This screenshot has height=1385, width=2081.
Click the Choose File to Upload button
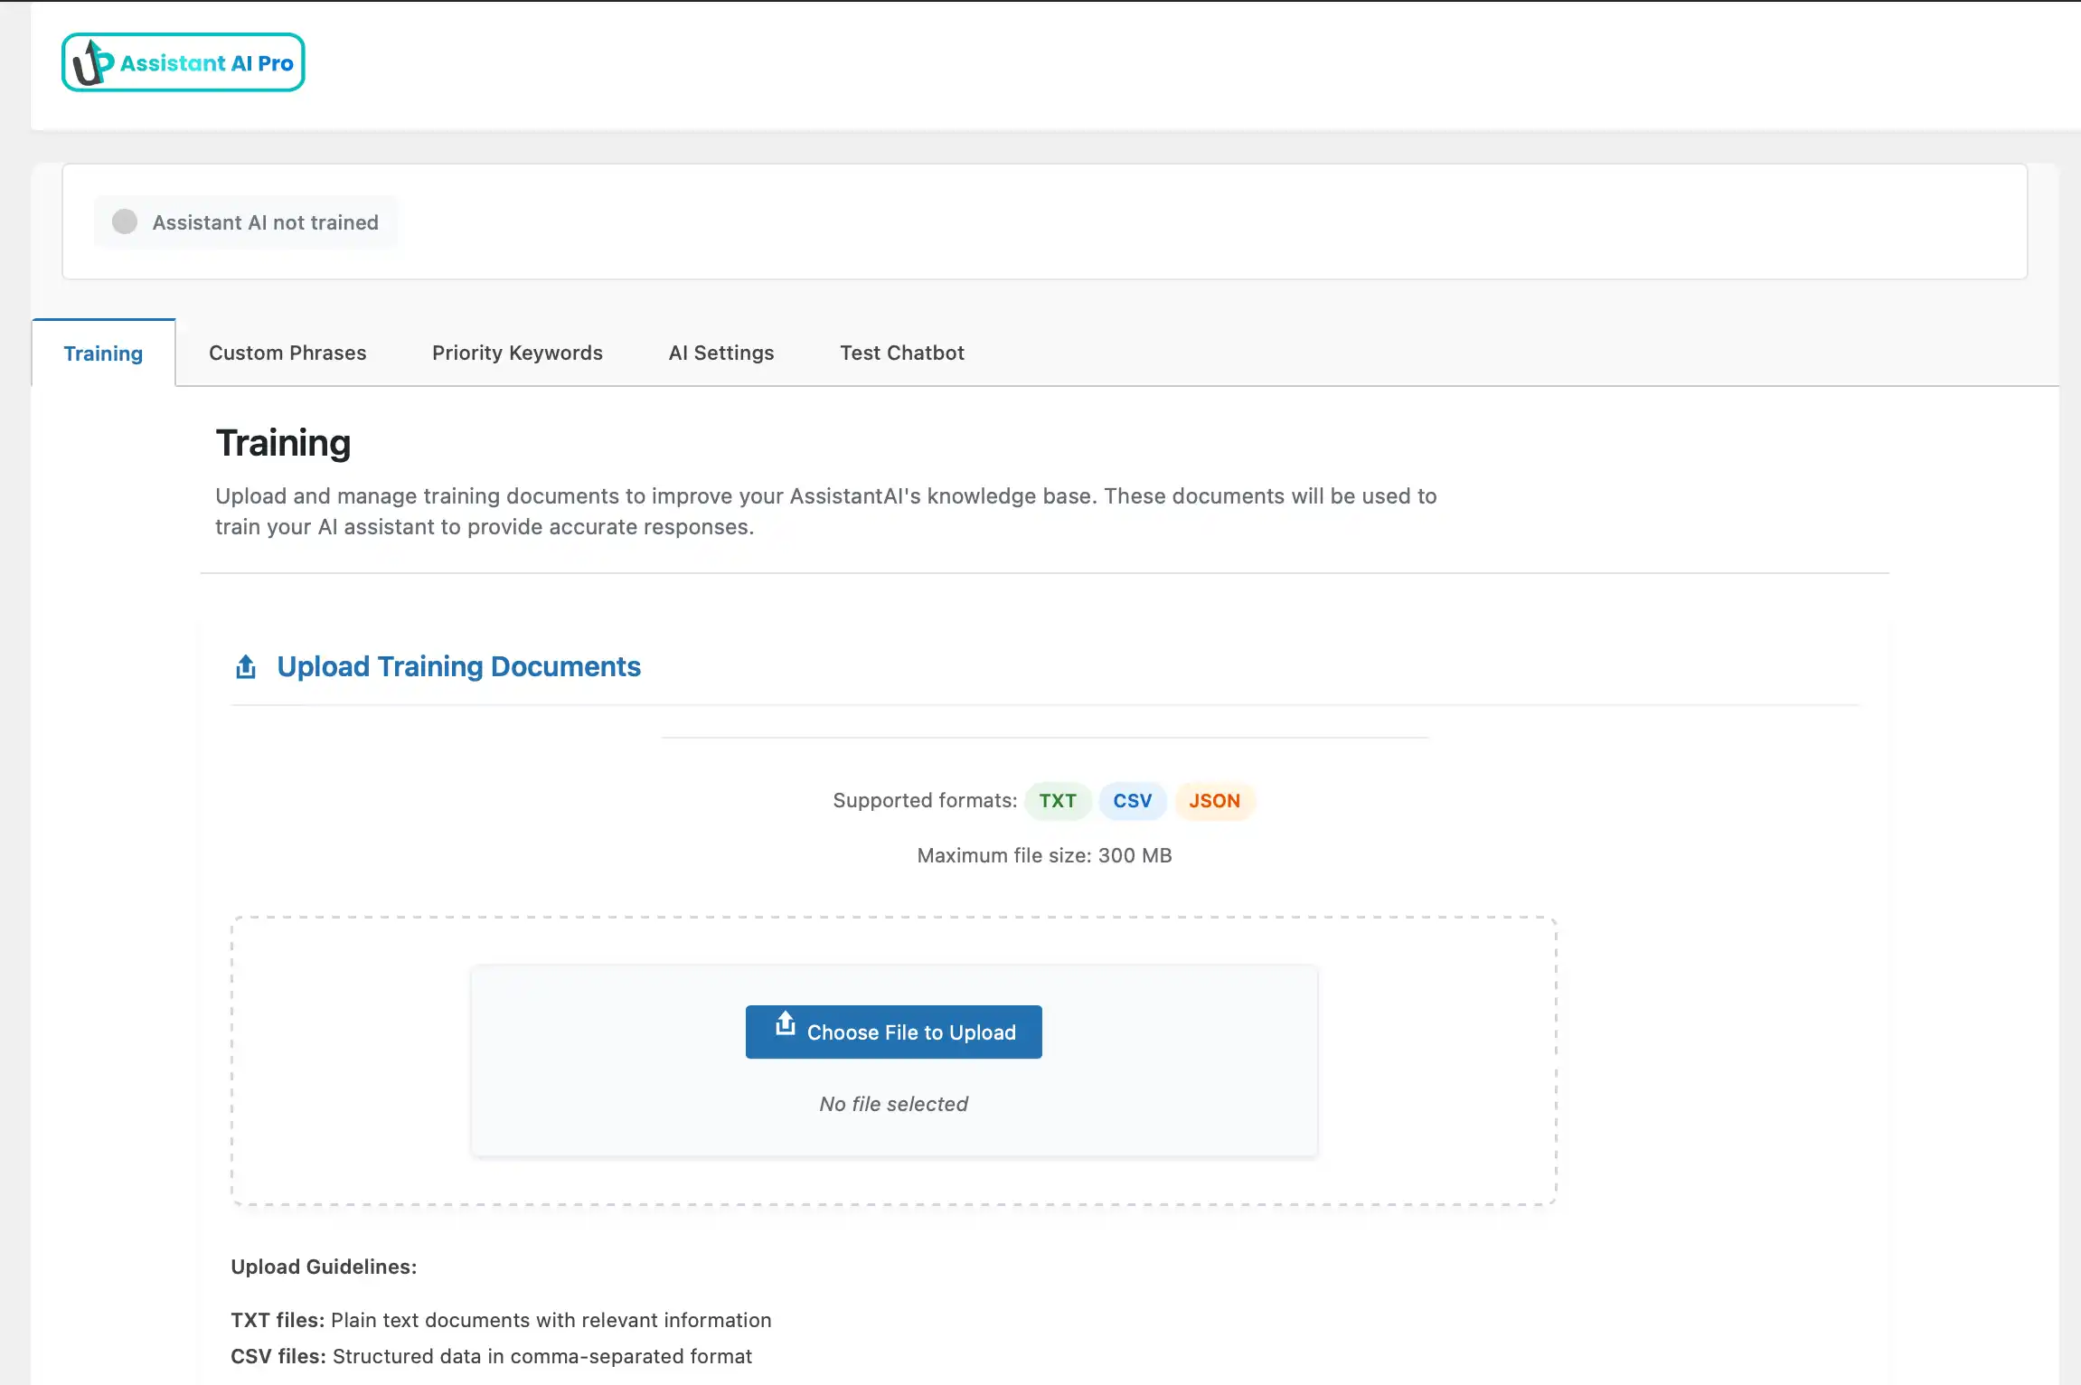(x=893, y=1032)
